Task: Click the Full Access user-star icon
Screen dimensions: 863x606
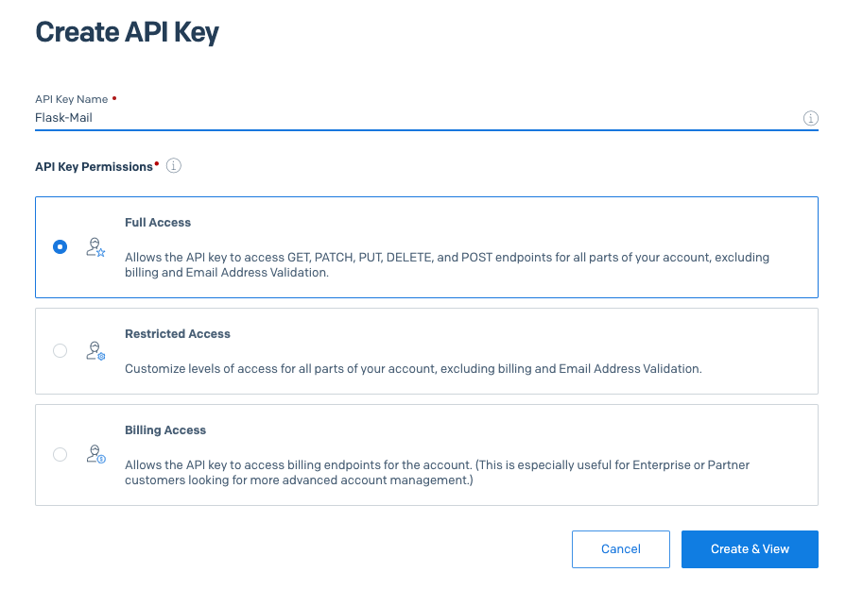Action: [x=95, y=247]
